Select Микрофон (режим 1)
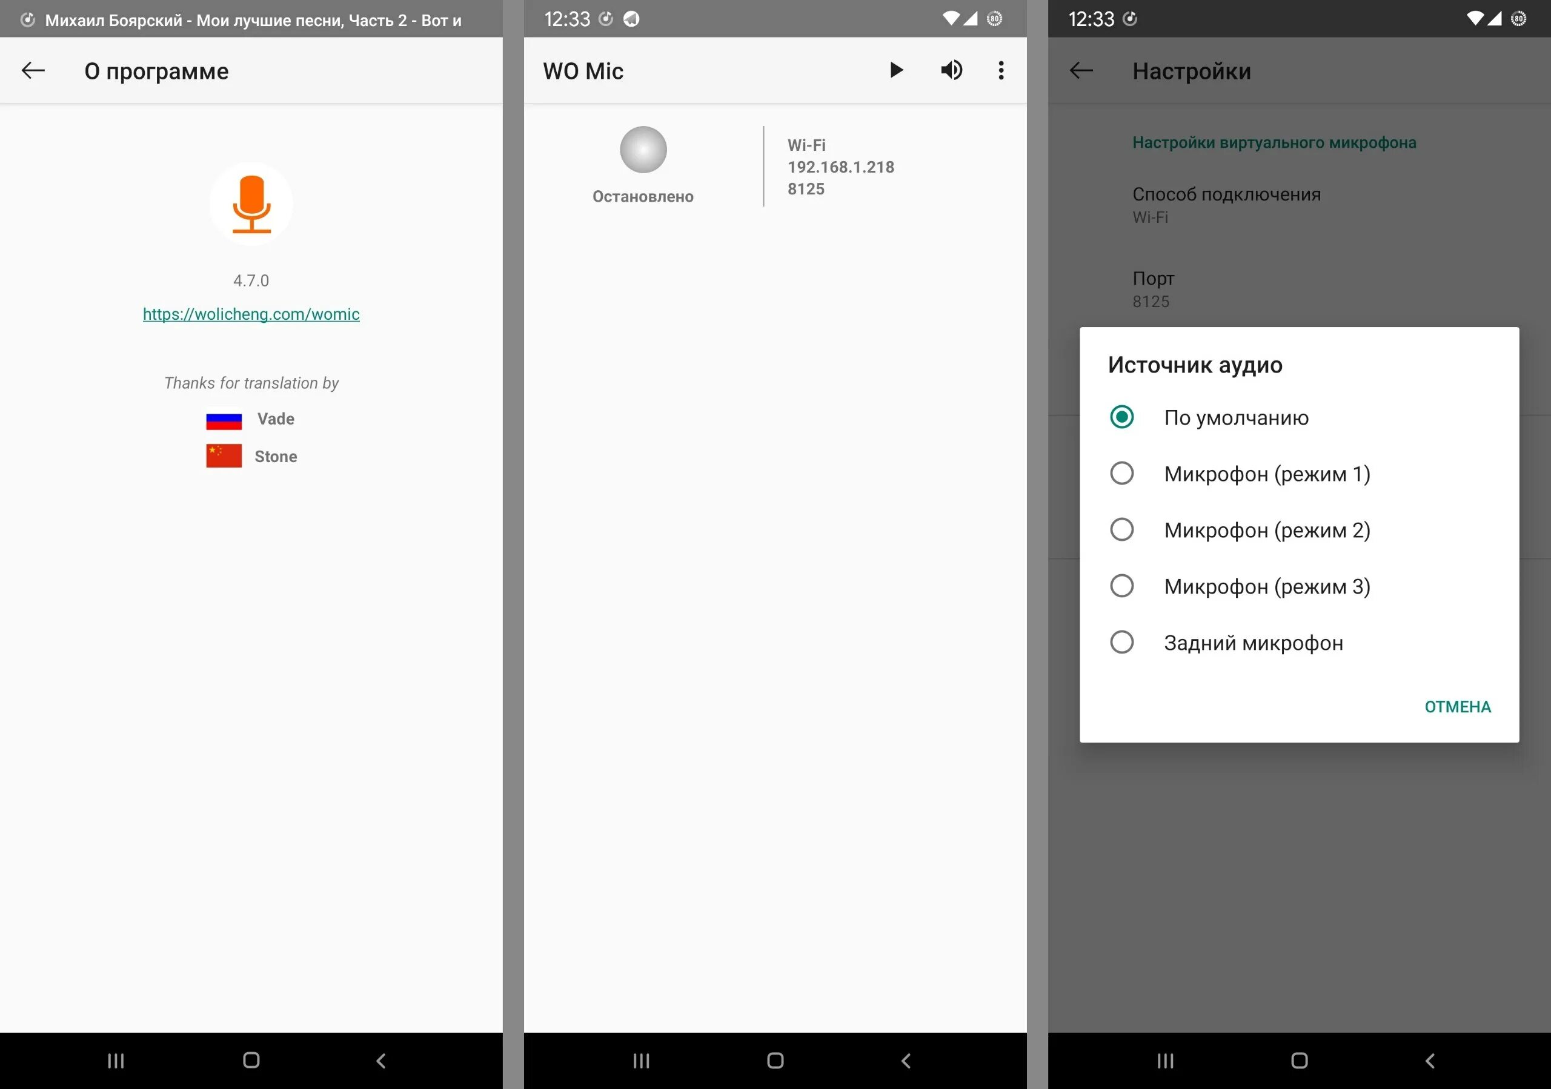1551x1089 pixels. coord(1299,473)
